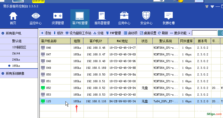Click the monitor icon of client 050

click(43, 74)
